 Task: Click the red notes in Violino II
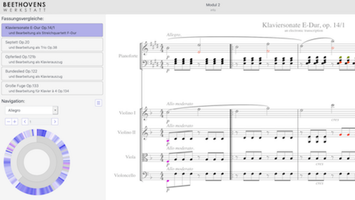click(344, 135)
